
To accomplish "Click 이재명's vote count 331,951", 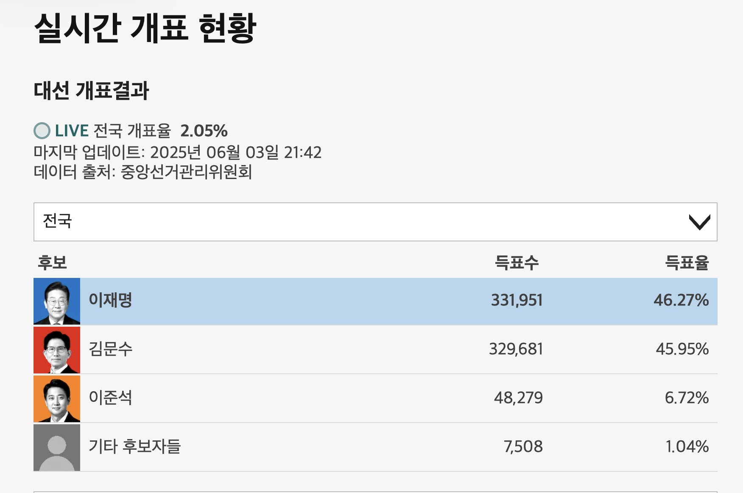I will coord(517,300).
